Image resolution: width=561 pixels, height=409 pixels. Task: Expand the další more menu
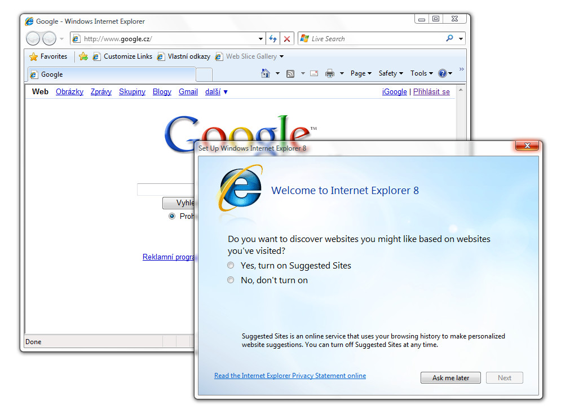[x=216, y=91]
